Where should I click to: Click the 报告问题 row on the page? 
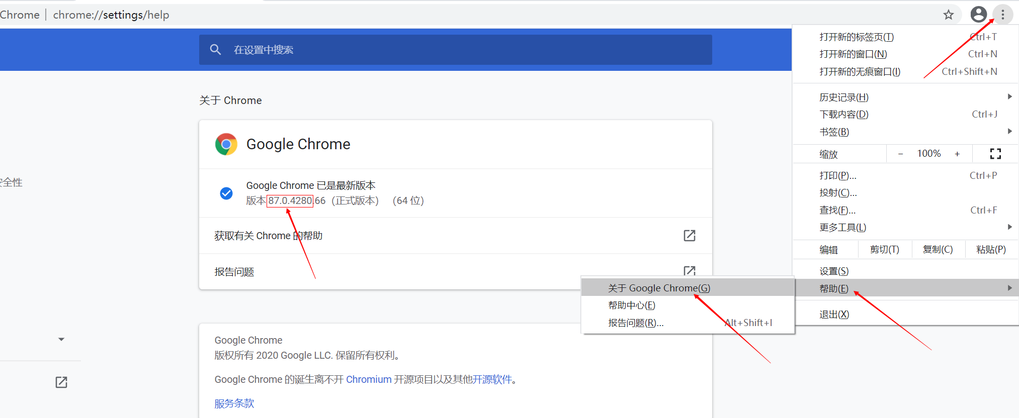click(x=455, y=272)
